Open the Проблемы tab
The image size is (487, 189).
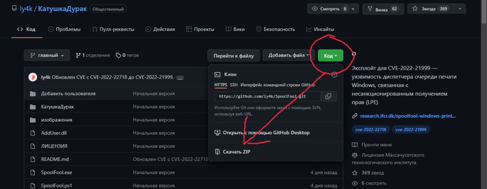click(64, 29)
